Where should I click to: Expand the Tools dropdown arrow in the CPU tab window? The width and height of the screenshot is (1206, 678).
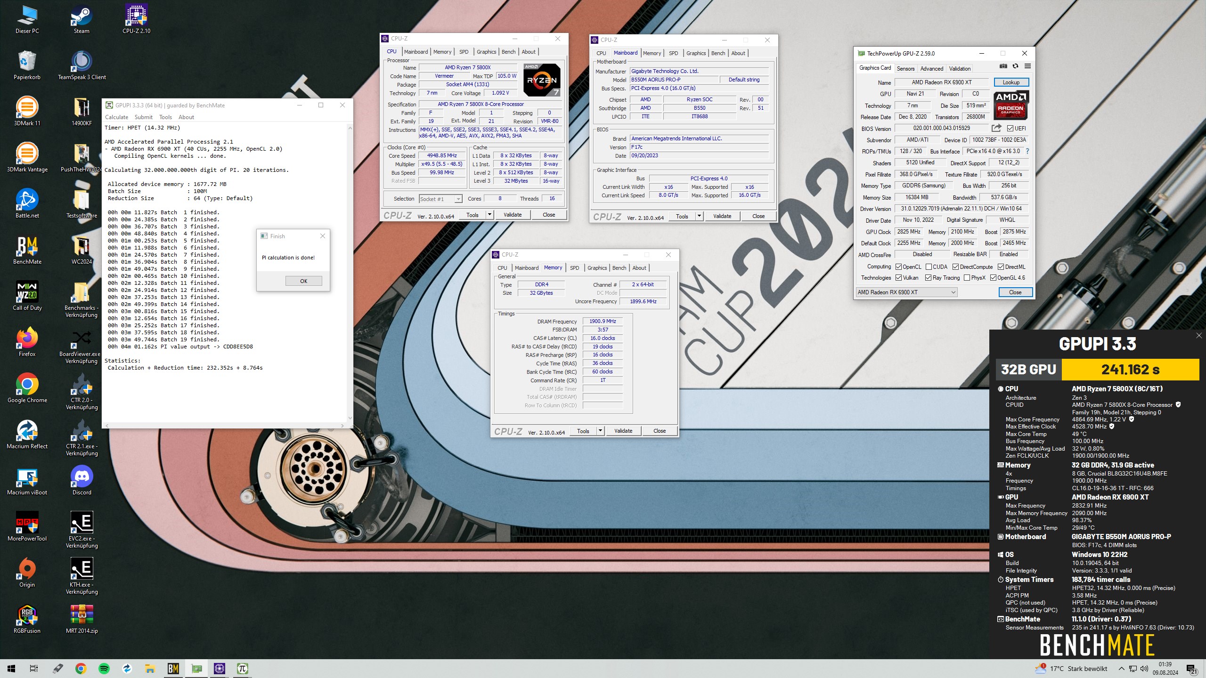489,215
